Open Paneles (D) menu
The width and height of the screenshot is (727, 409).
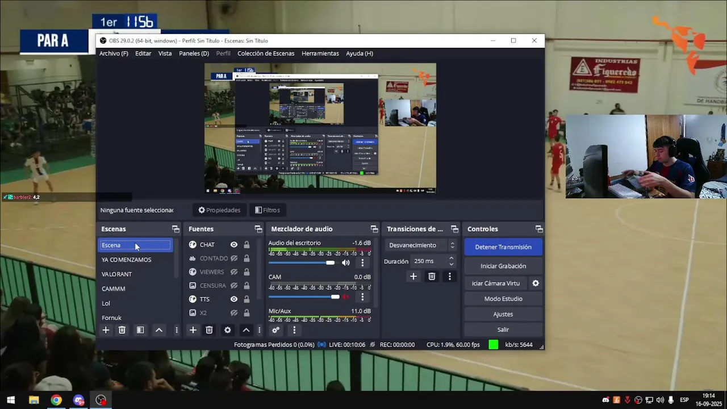pyautogui.click(x=194, y=53)
